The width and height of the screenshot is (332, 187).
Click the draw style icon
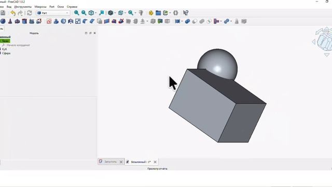point(110,13)
